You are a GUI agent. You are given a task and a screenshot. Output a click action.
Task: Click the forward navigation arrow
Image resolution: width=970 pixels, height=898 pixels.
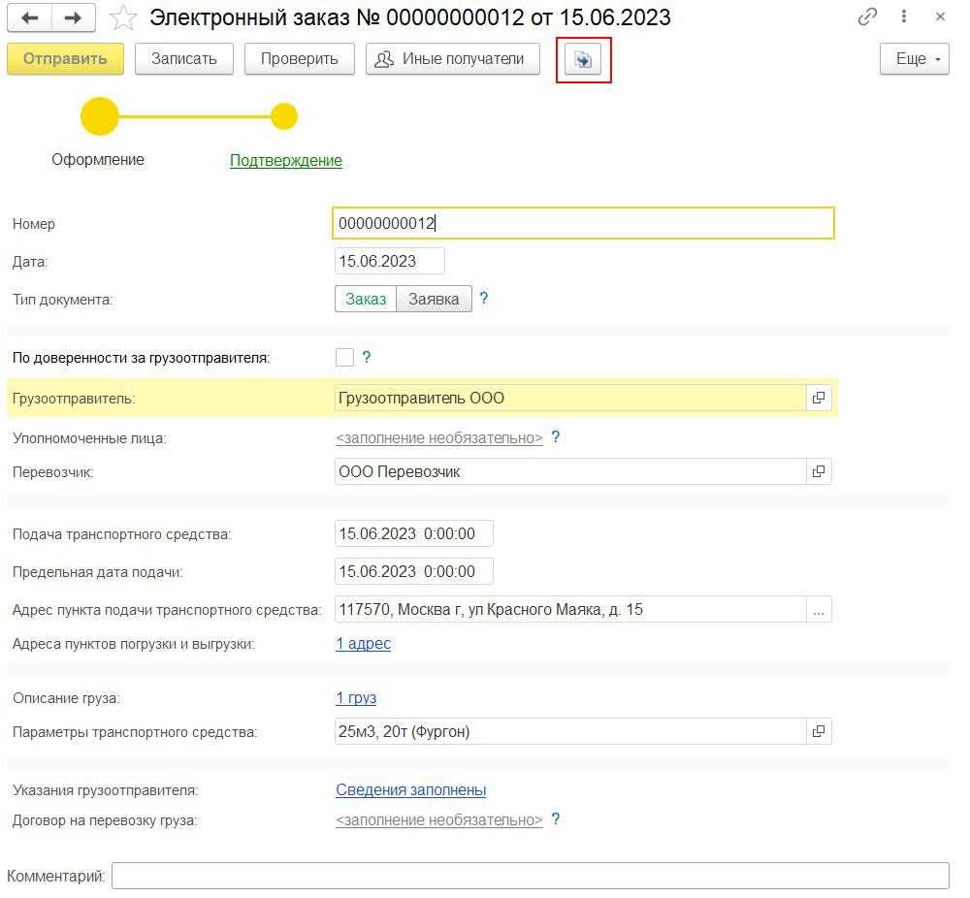[73, 17]
